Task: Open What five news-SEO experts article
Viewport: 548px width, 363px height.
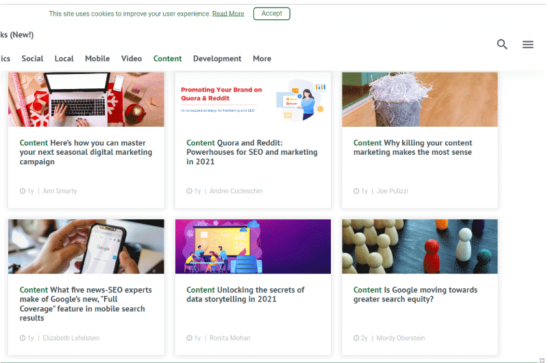Action: click(x=86, y=304)
